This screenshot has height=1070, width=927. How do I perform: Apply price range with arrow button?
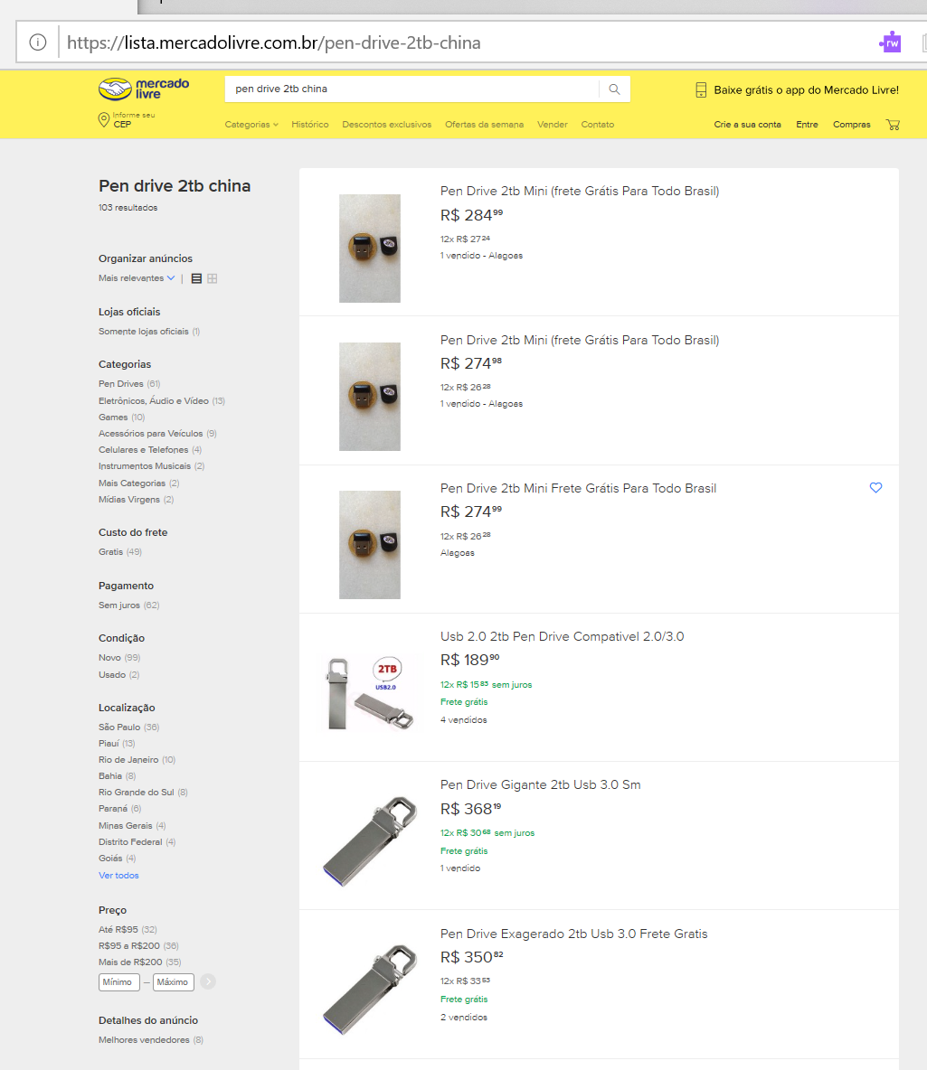click(208, 981)
